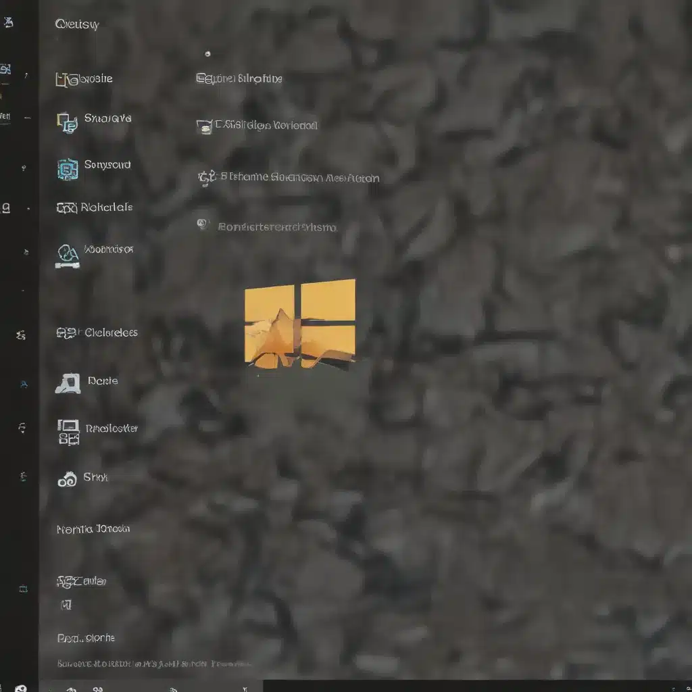
Task: Click the teal circuit-chip icon in the left list
Action: coord(68,170)
